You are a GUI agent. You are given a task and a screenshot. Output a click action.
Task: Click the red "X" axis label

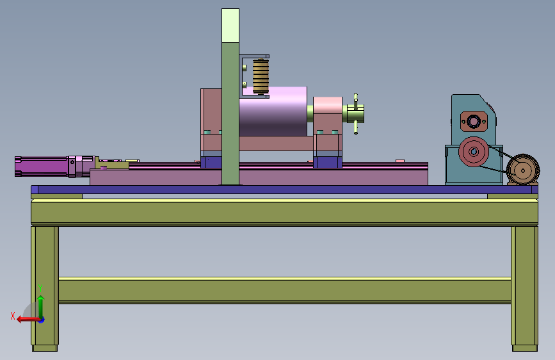point(13,316)
